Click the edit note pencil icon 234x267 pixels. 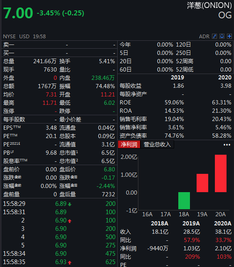[x=214, y=36]
